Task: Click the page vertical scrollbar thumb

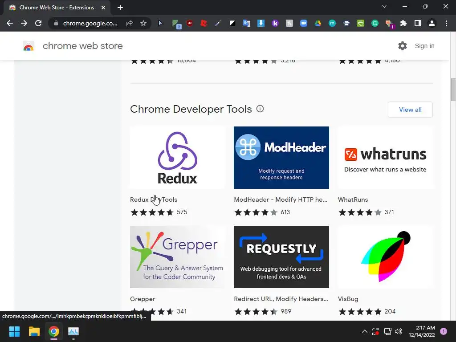Action: [x=453, y=90]
